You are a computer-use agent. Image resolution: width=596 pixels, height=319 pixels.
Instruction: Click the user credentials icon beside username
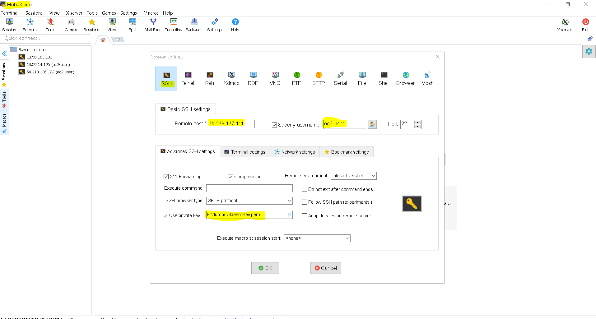[372, 124]
